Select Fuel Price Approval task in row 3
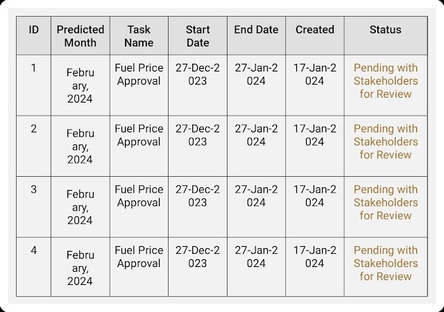 pos(139,196)
